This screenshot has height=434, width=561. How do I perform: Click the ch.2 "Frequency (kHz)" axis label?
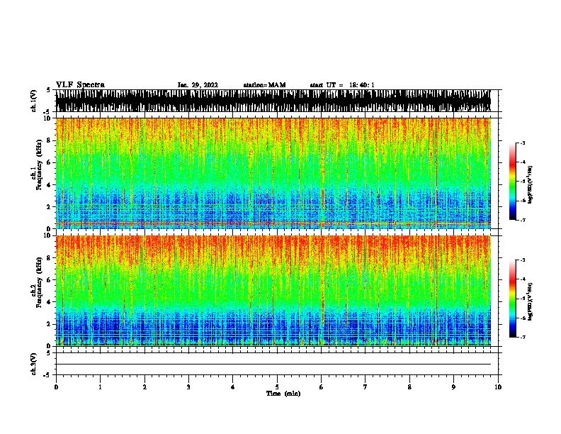(40, 282)
